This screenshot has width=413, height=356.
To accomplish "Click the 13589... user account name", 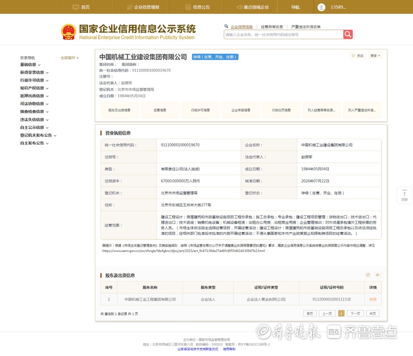I will 338,7.
